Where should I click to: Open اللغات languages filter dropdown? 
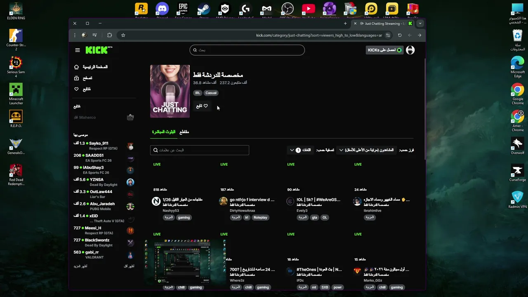(300, 150)
